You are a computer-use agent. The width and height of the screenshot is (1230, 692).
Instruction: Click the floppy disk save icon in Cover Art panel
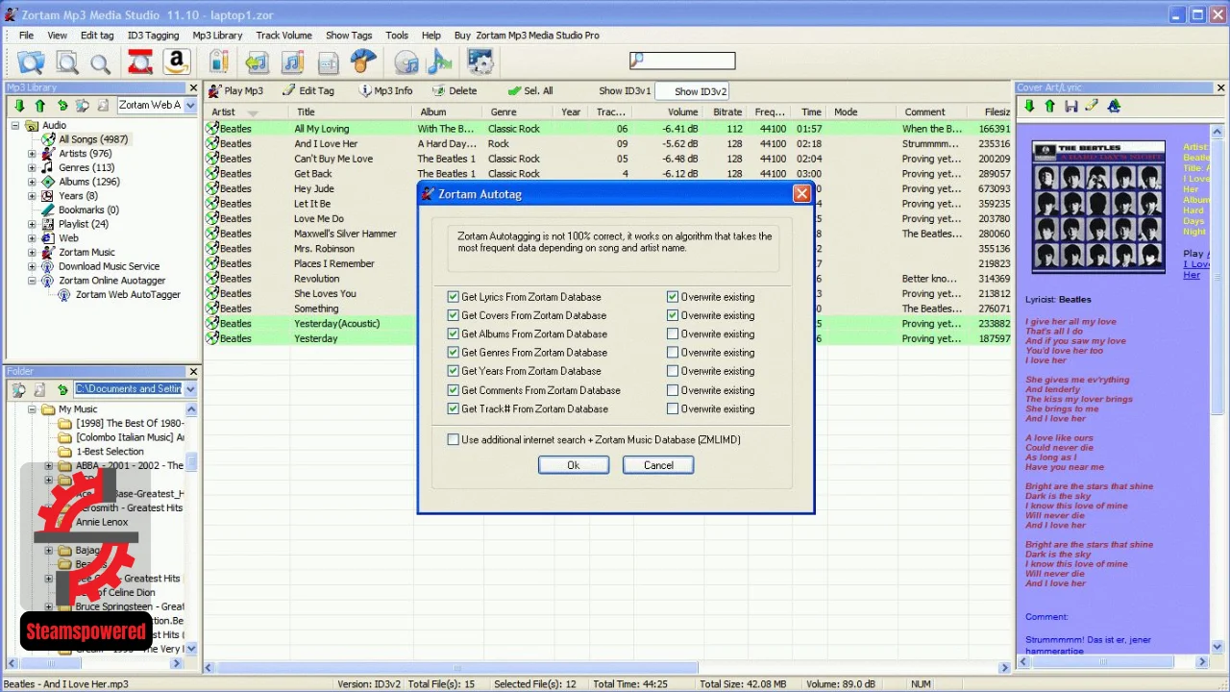point(1071,106)
